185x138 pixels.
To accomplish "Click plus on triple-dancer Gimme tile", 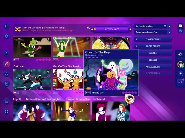I will (x=48, y=104).
